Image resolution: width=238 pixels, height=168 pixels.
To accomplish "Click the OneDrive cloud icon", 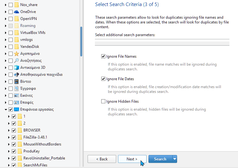I will 17,12.
